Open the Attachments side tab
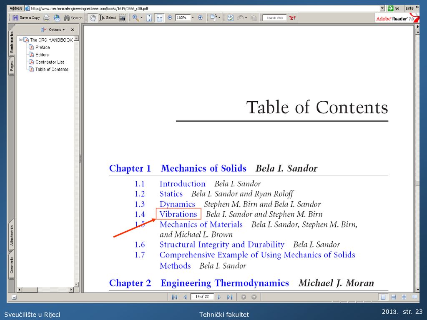 coord(11,235)
